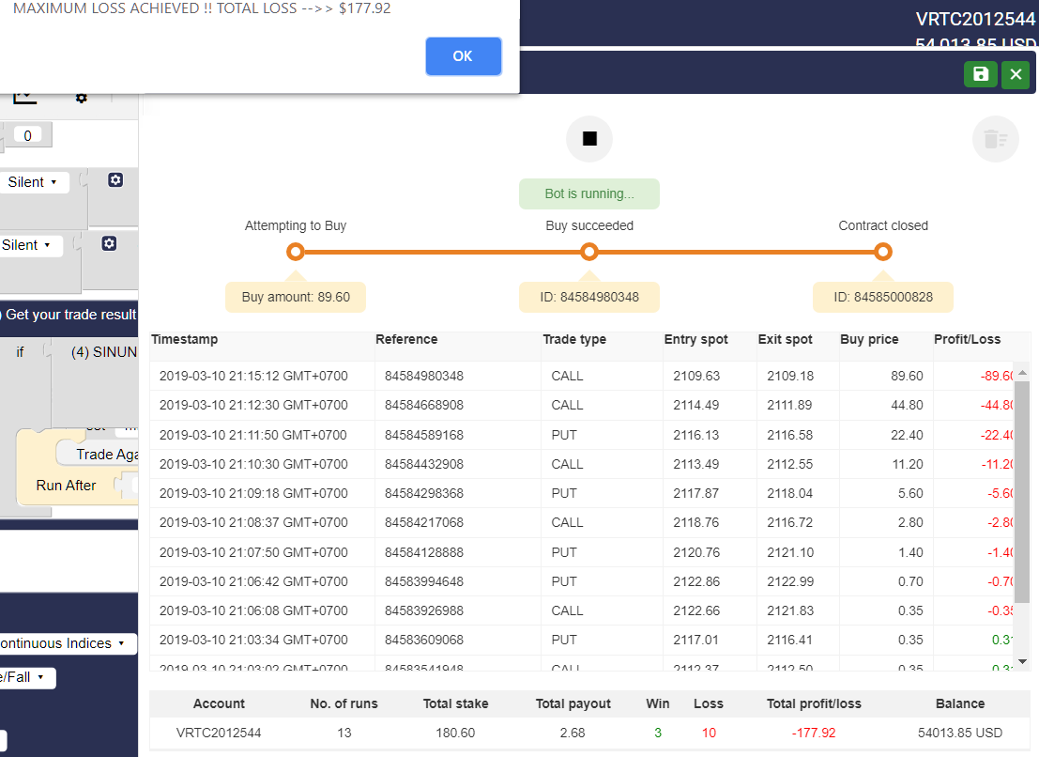The height and width of the screenshot is (757, 1039).
Task: Click the Attempting to Buy stage marker
Action: tap(296, 252)
